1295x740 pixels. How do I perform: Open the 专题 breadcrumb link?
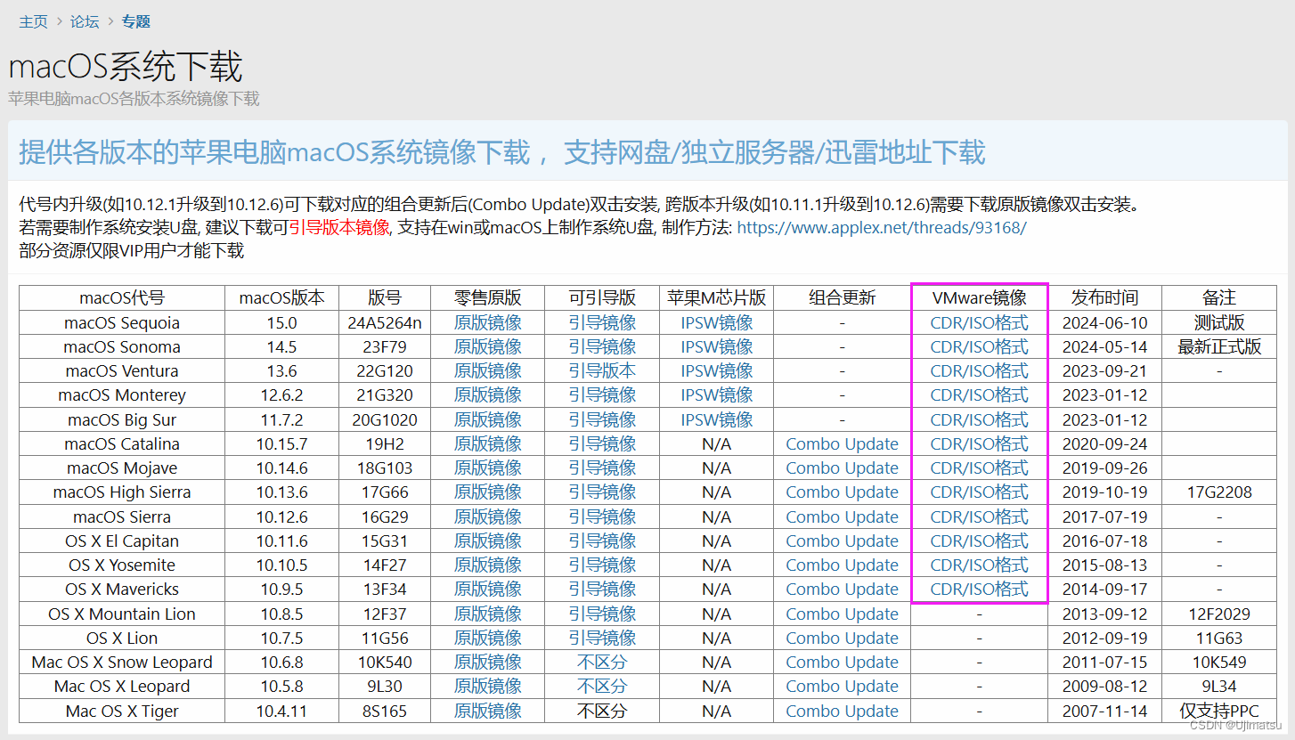[x=136, y=21]
